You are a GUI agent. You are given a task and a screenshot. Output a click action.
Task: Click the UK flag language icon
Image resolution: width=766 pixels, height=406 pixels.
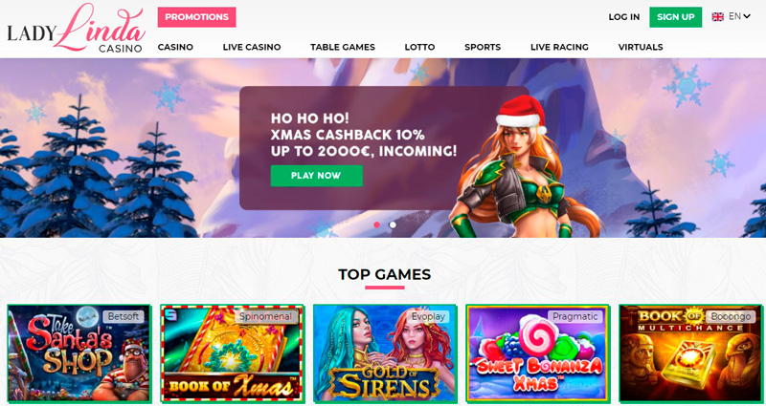coord(717,16)
